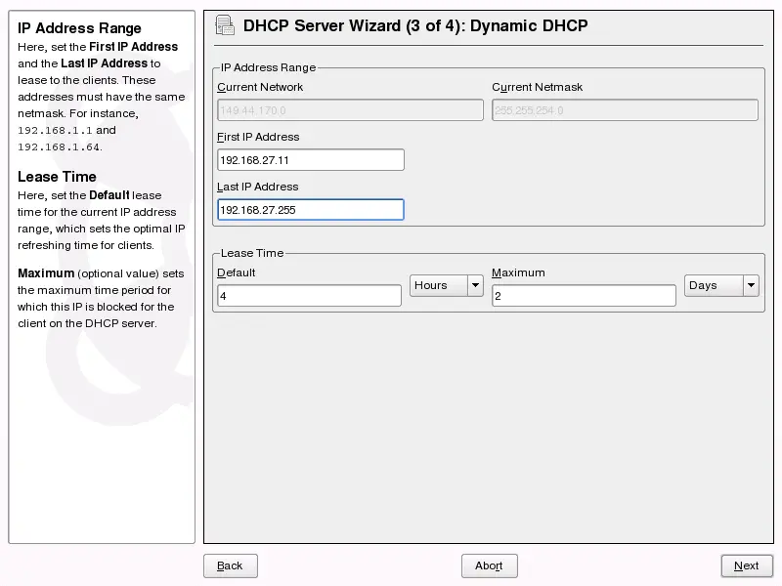
Task: Click the IP Address Range help heading
Action: [x=79, y=28]
